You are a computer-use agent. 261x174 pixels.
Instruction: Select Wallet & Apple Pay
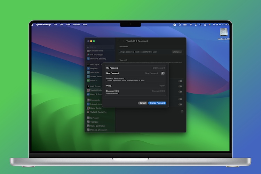click(98, 112)
